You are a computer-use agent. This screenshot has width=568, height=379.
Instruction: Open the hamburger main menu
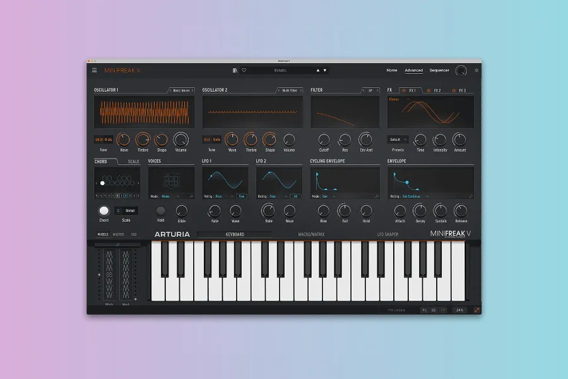coord(95,70)
